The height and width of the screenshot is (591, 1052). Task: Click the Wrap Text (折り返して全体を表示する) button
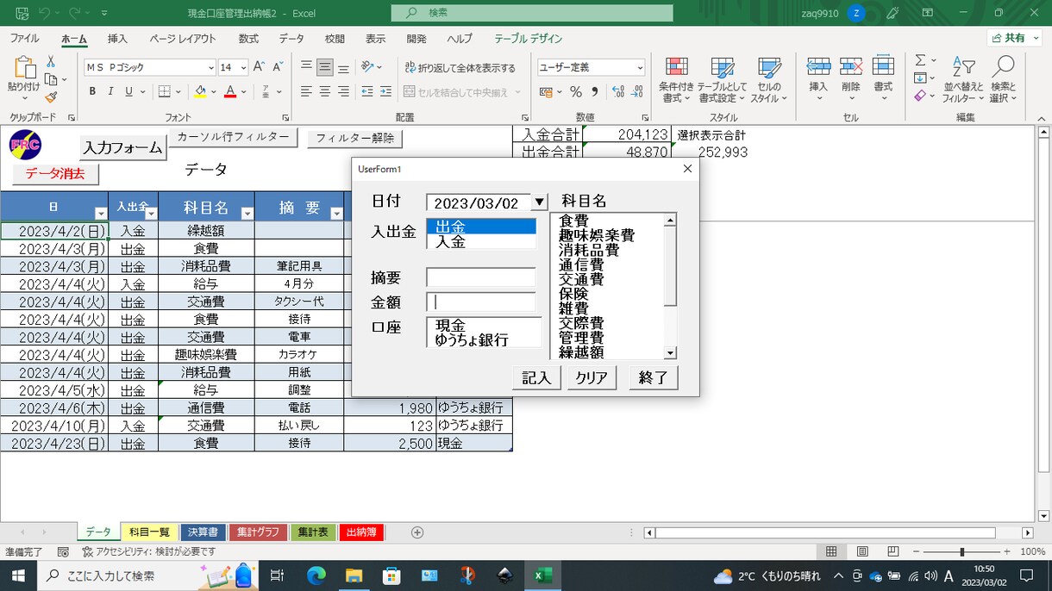tap(460, 67)
